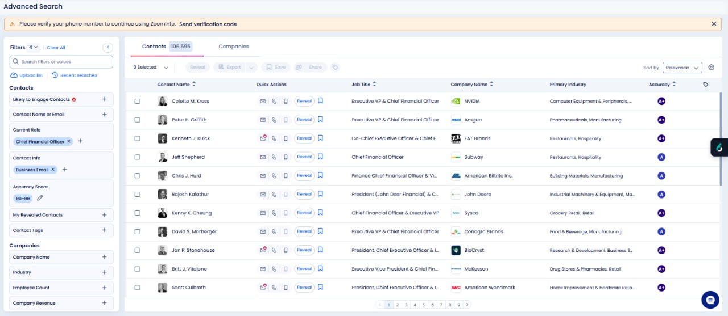The image size is (728, 316).
Task: Collapse the filters sidebar panel
Action: (x=107, y=48)
